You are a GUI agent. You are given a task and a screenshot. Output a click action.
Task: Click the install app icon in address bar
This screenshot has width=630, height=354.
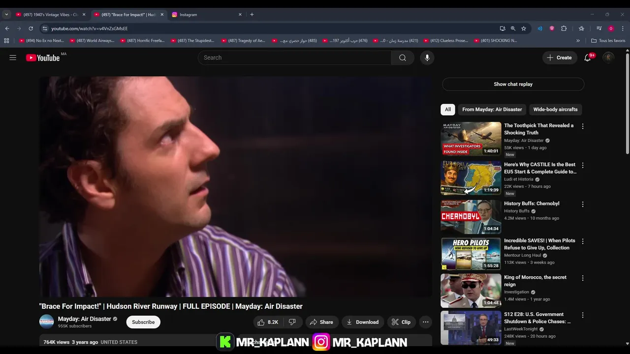click(x=502, y=29)
